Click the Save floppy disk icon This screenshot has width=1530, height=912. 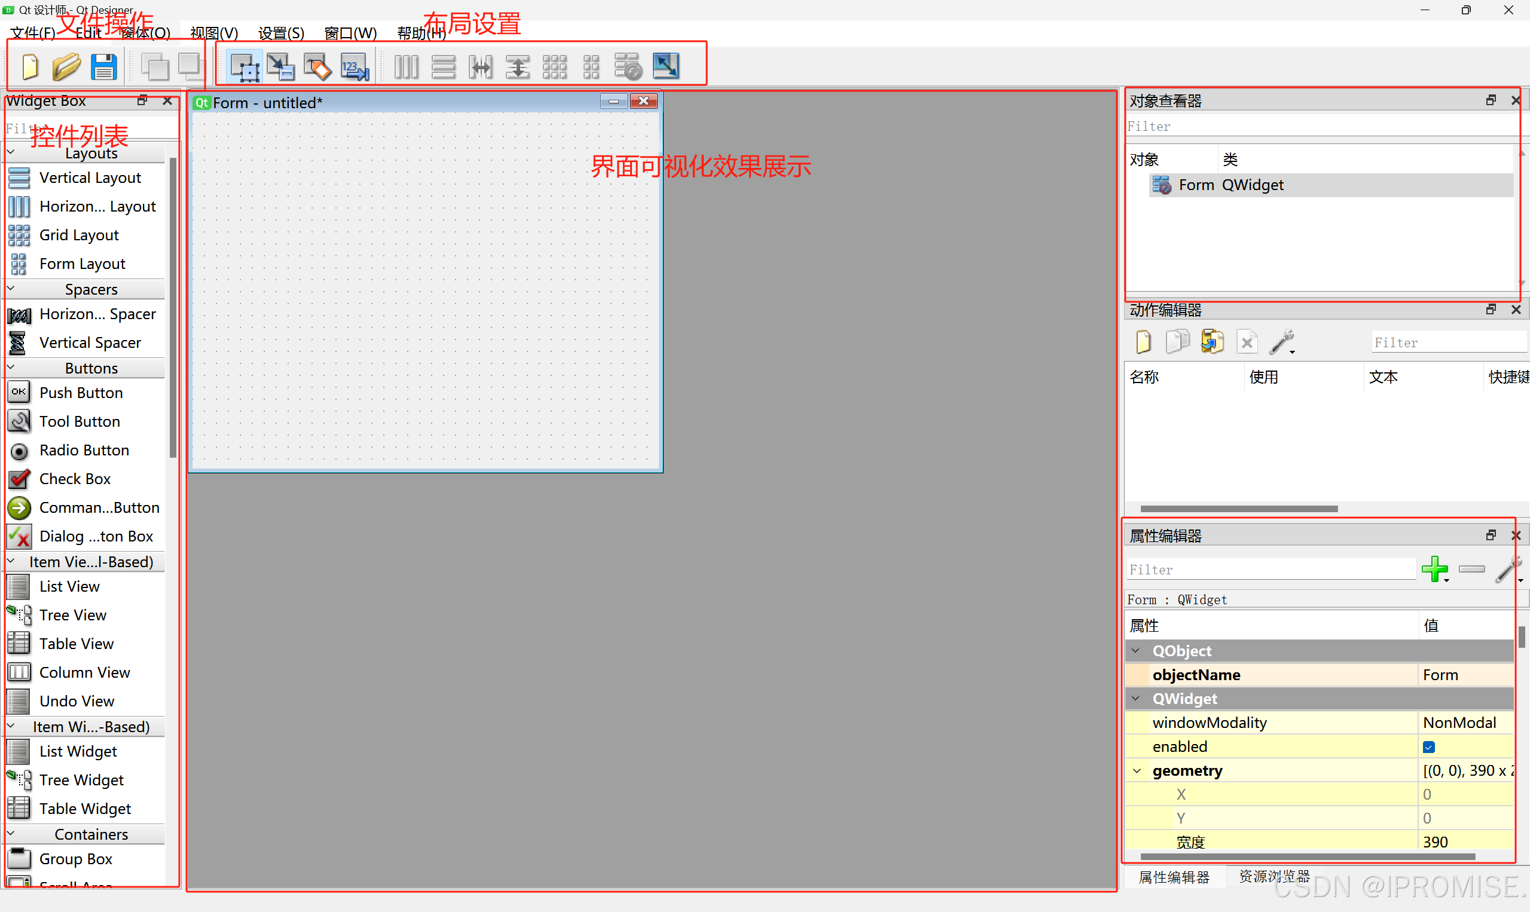point(103,66)
